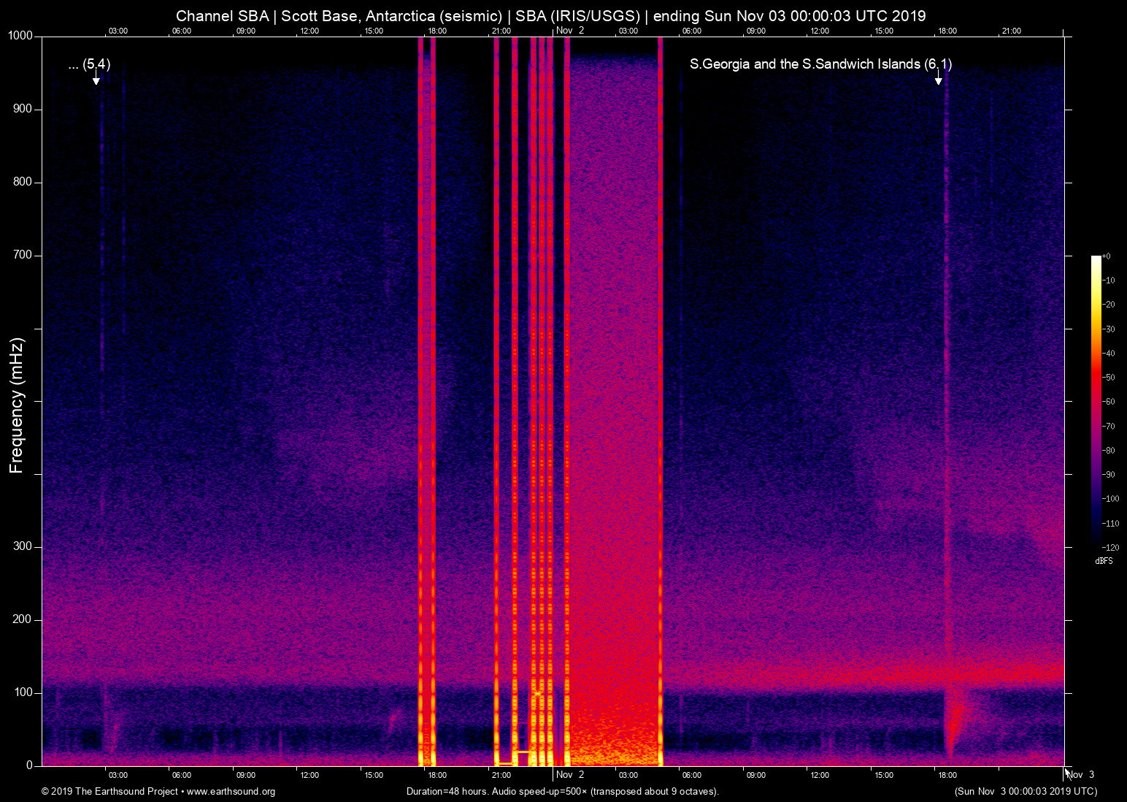The height and width of the screenshot is (802, 1127).
Task: Click the dBFS label under the color scale
Action: pos(1104,561)
